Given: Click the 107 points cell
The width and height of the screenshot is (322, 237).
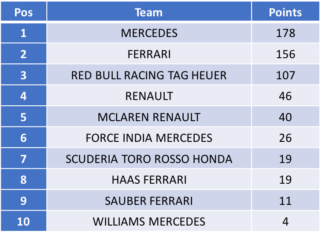Looking at the screenshot, I should click(285, 75).
